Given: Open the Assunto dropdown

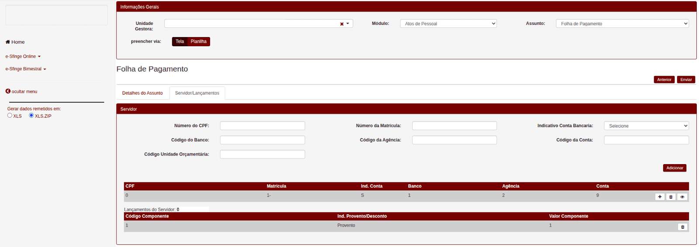Looking at the screenshot, I should pos(622,24).
